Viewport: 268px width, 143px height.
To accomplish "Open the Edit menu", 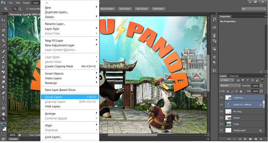I will 18,3.
